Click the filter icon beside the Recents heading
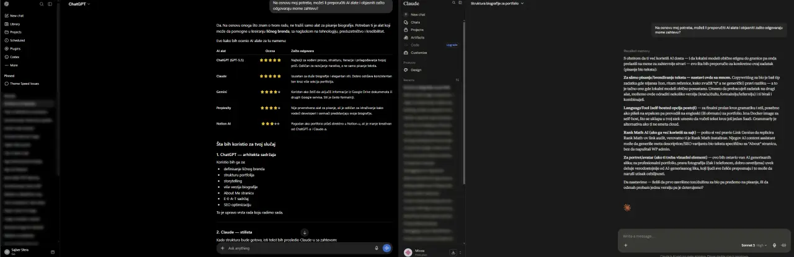794x257 pixels. (458, 80)
